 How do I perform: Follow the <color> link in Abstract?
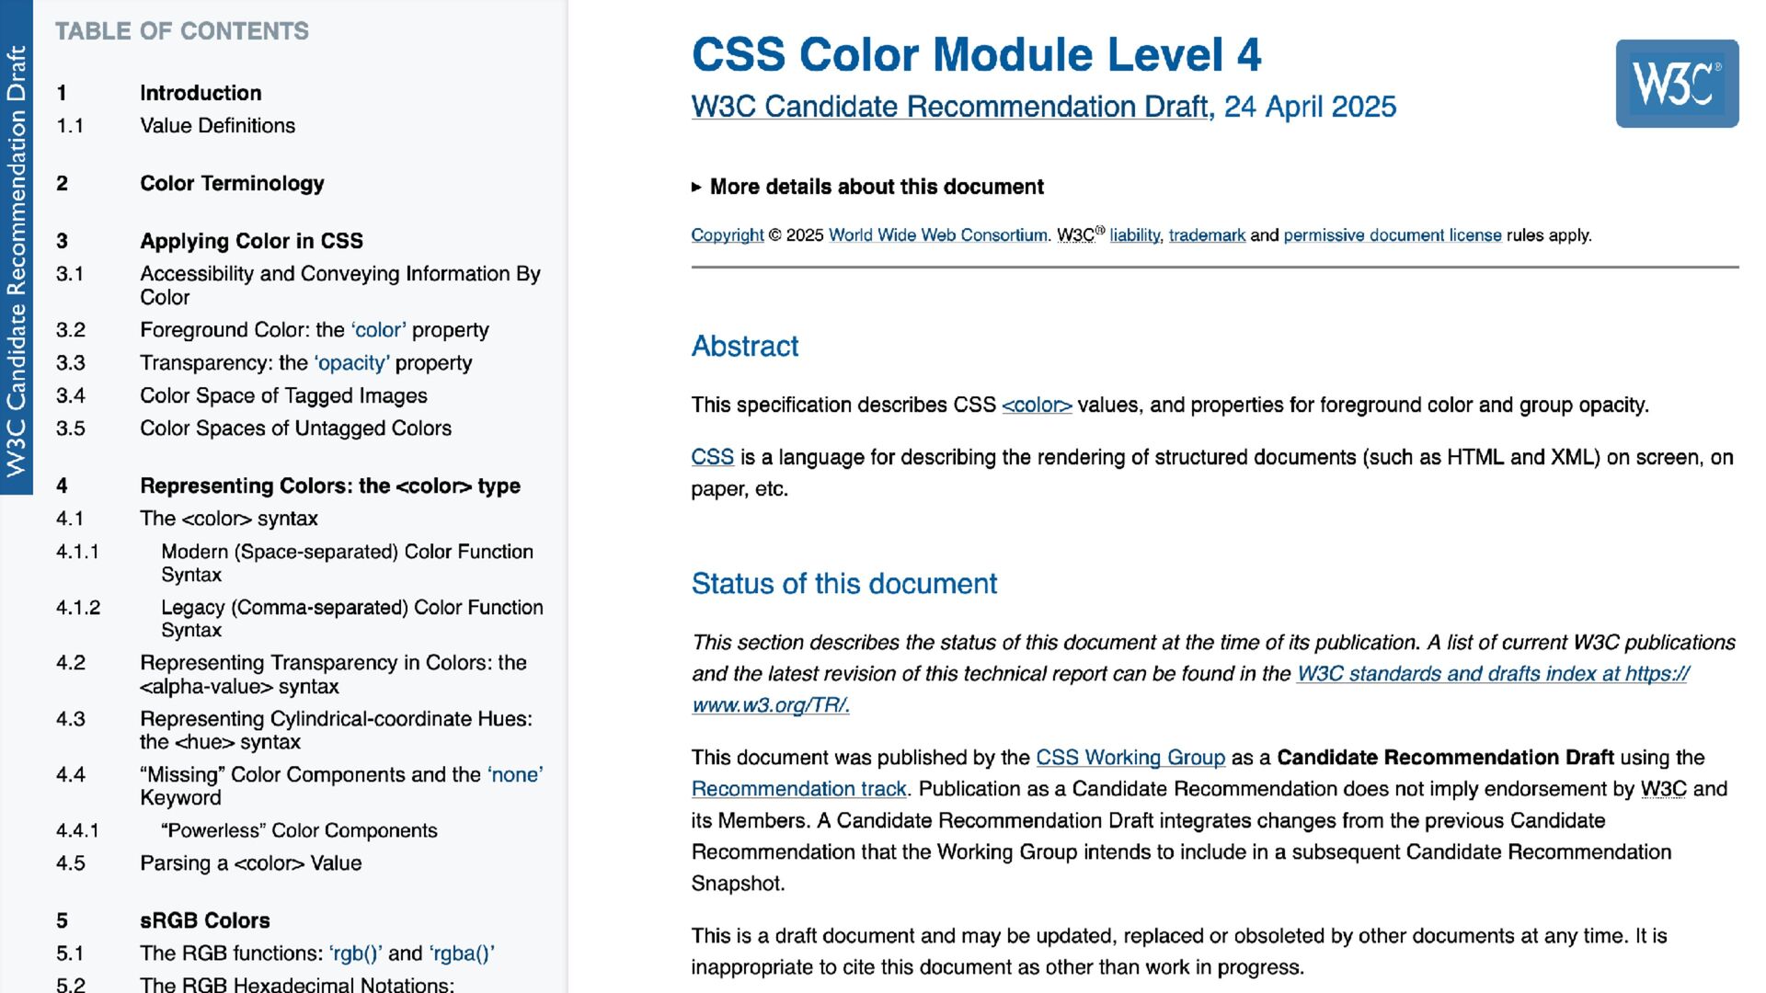pos(1037,405)
